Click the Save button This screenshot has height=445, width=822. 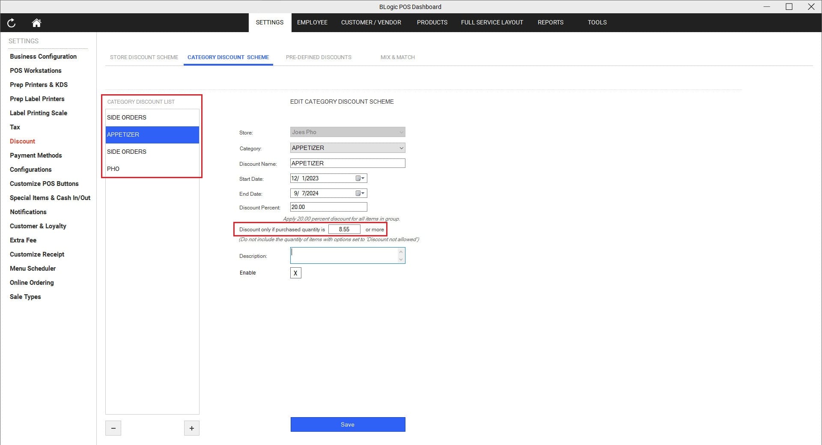(x=347, y=424)
